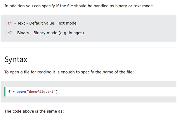This screenshot has width=177, height=119.
Task: Click the divider line above the Syntax heading
Action: 88,47
